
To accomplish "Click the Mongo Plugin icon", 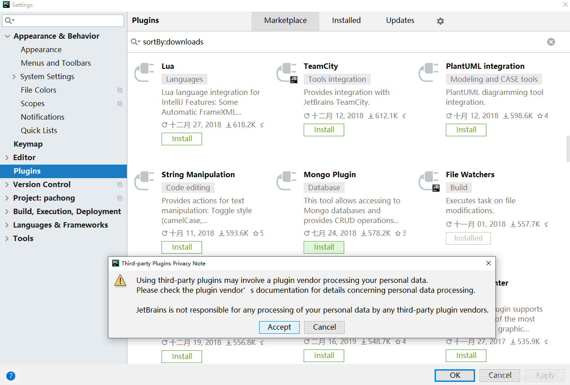I will click(287, 181).
